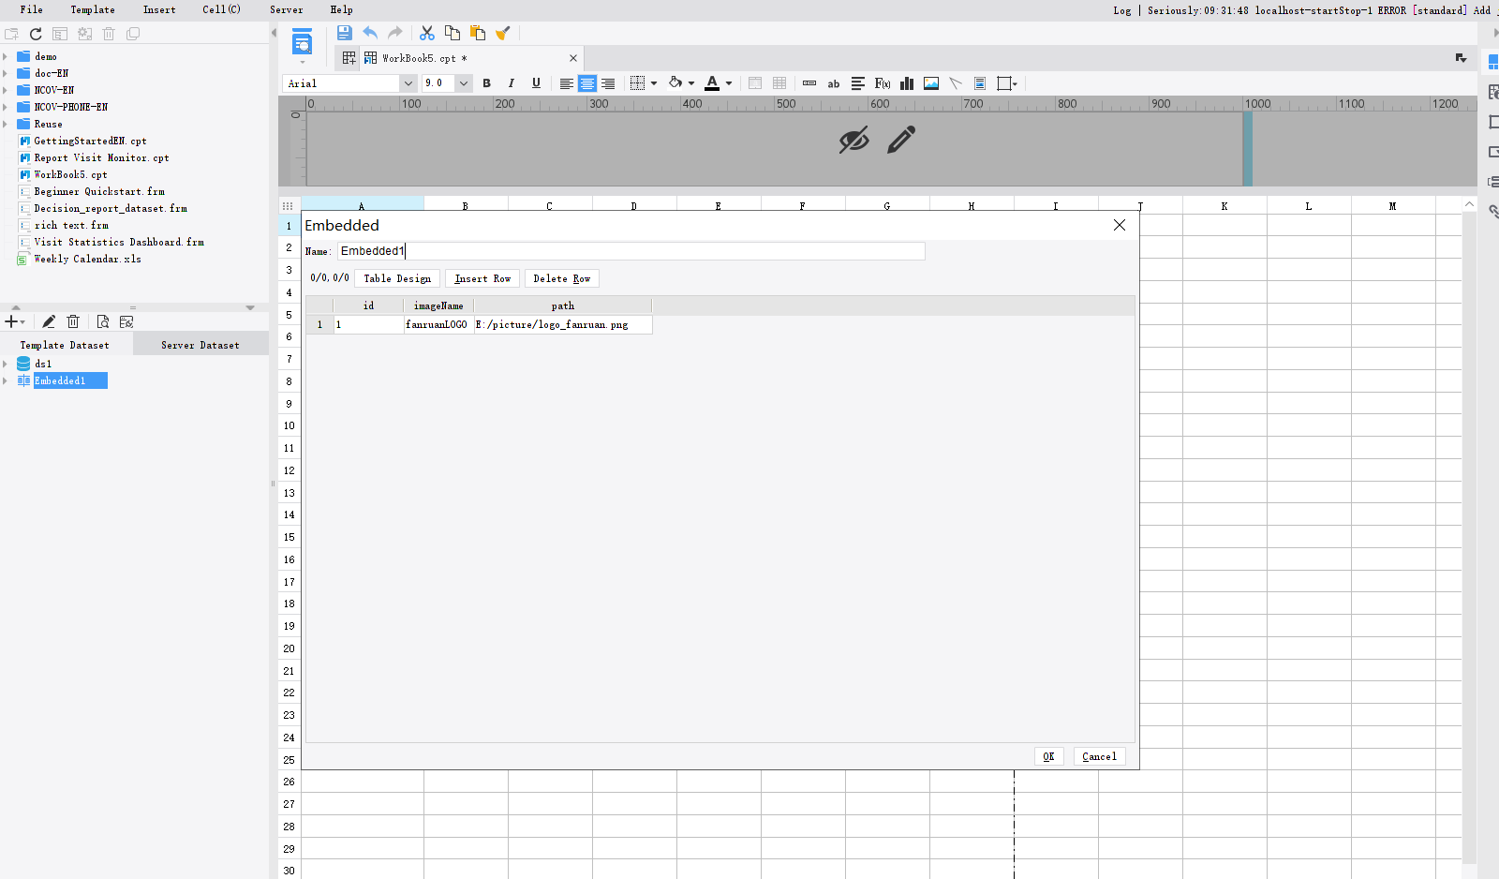Toggle the hide/eye icon in design area
This screenshot has height=879, width=1499.
coord(853,140)
